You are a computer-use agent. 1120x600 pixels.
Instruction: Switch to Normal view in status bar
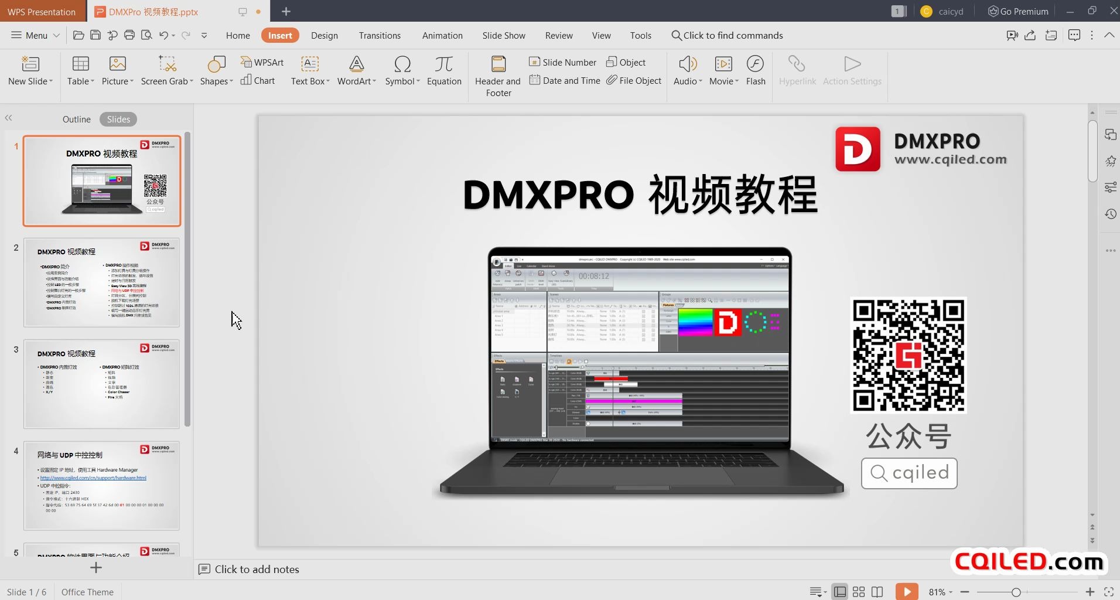(x=840, y=592)
